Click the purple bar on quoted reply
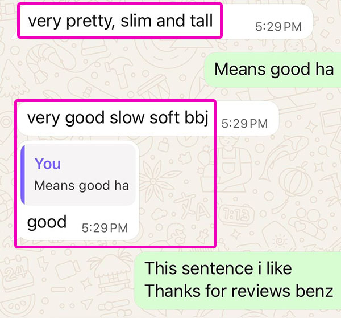The image size is (341, 318). tap(23, 175)
